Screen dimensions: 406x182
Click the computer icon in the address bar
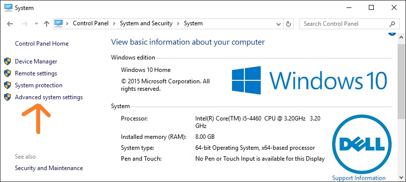(59, 23)
